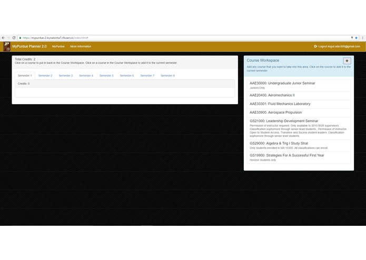Viewport: 366px width, 260px height.
Task: Open MyPurdue Planner 2.0 home link
Action: point(29,46)
